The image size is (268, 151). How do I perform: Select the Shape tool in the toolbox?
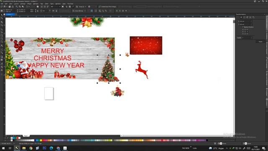coord(2,18)
